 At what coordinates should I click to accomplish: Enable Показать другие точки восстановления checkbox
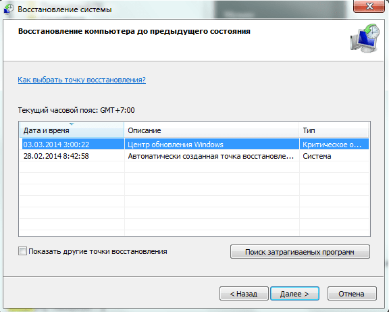point(22,251)
